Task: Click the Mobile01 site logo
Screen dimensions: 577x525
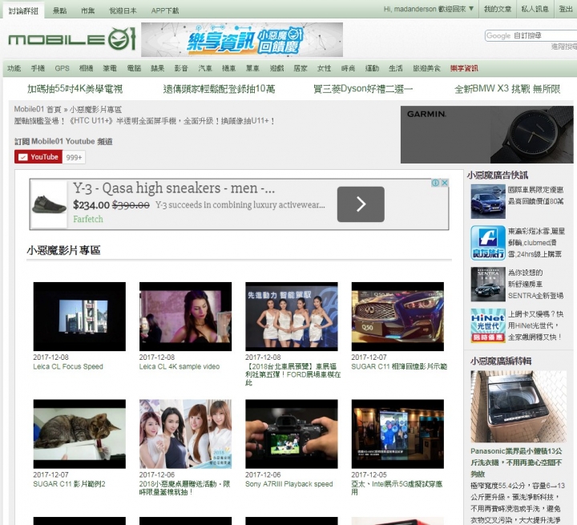Action: point(72,39)
